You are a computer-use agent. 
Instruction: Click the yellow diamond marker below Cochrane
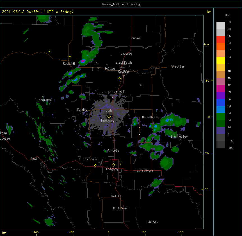pos(95,165)
